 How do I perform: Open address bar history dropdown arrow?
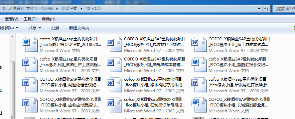[259, 9]
